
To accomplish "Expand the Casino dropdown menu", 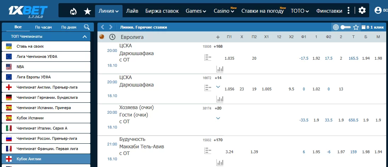I will [224, 11].
